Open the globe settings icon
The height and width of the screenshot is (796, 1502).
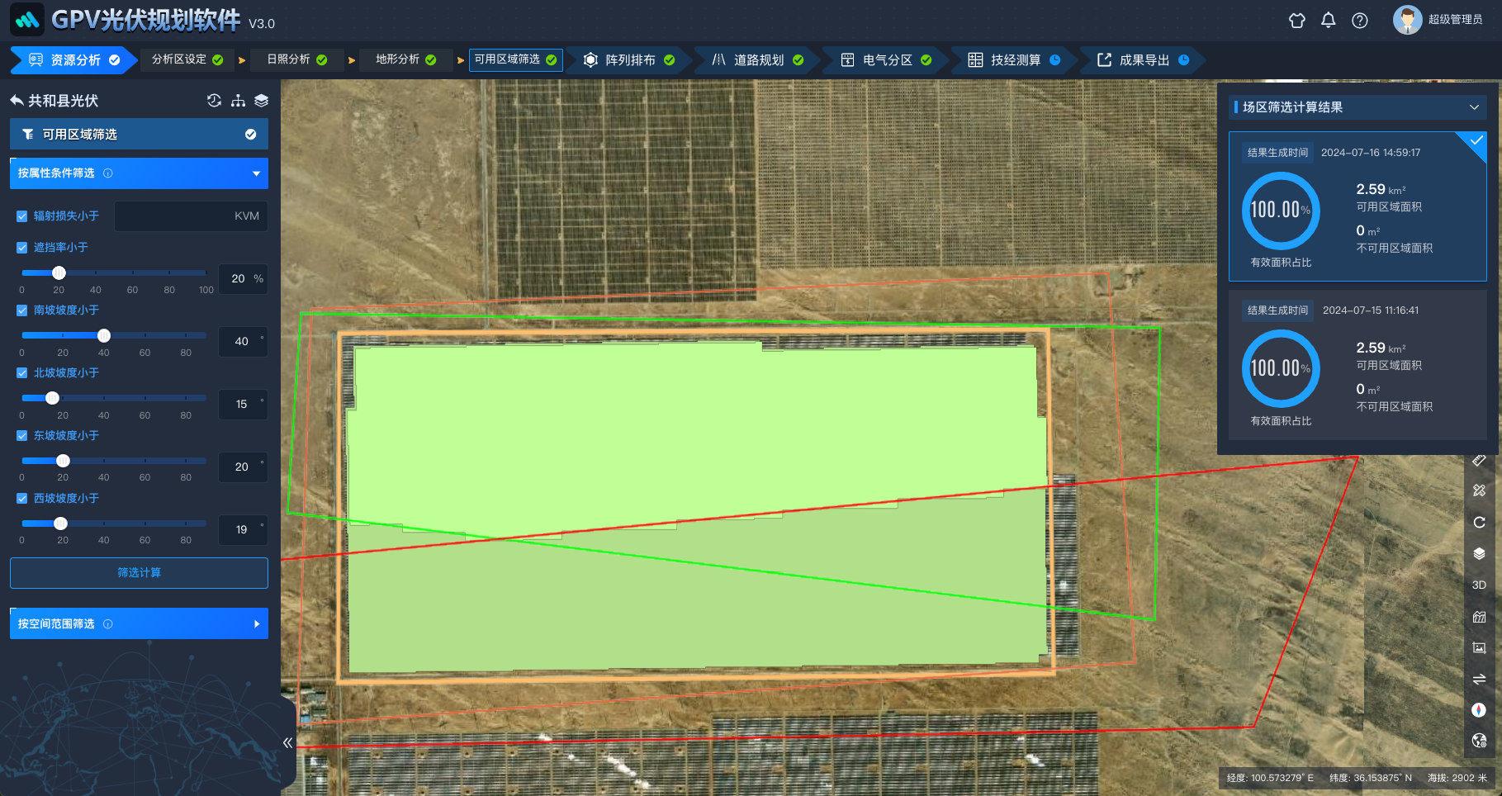tap(1479, 741)
